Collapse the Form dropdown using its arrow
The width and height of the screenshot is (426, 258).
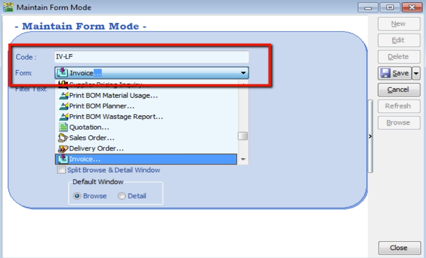[243, 73]
